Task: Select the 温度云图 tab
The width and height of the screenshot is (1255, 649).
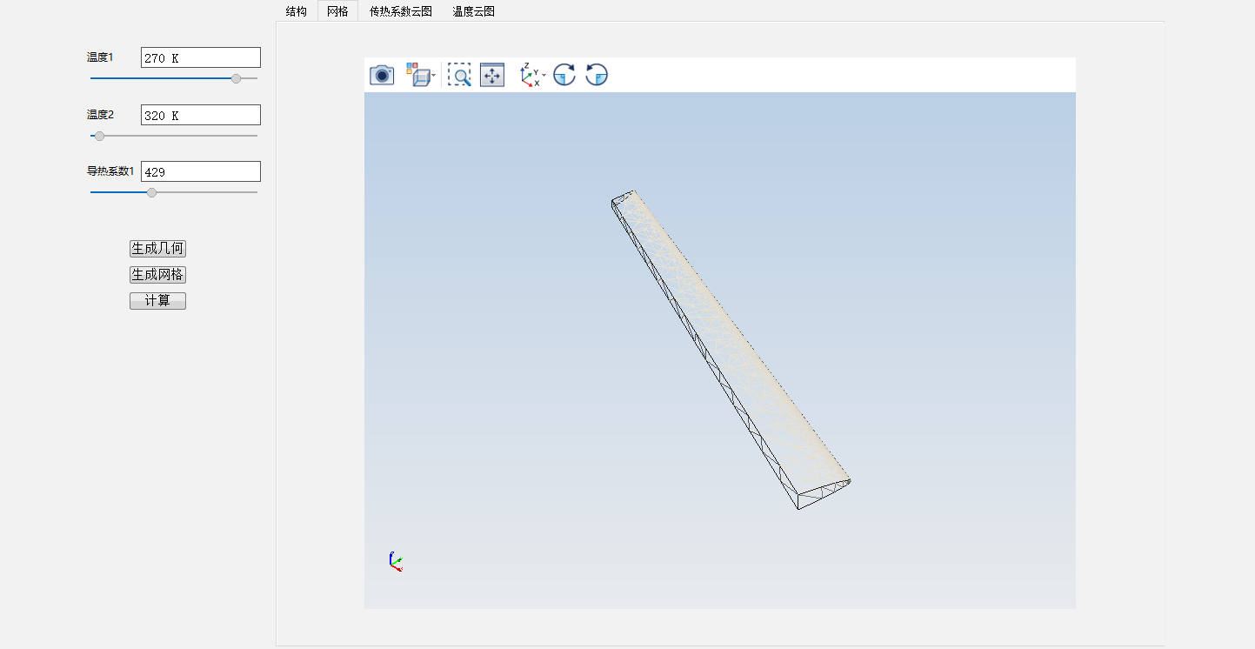Action: coord(473,11)
